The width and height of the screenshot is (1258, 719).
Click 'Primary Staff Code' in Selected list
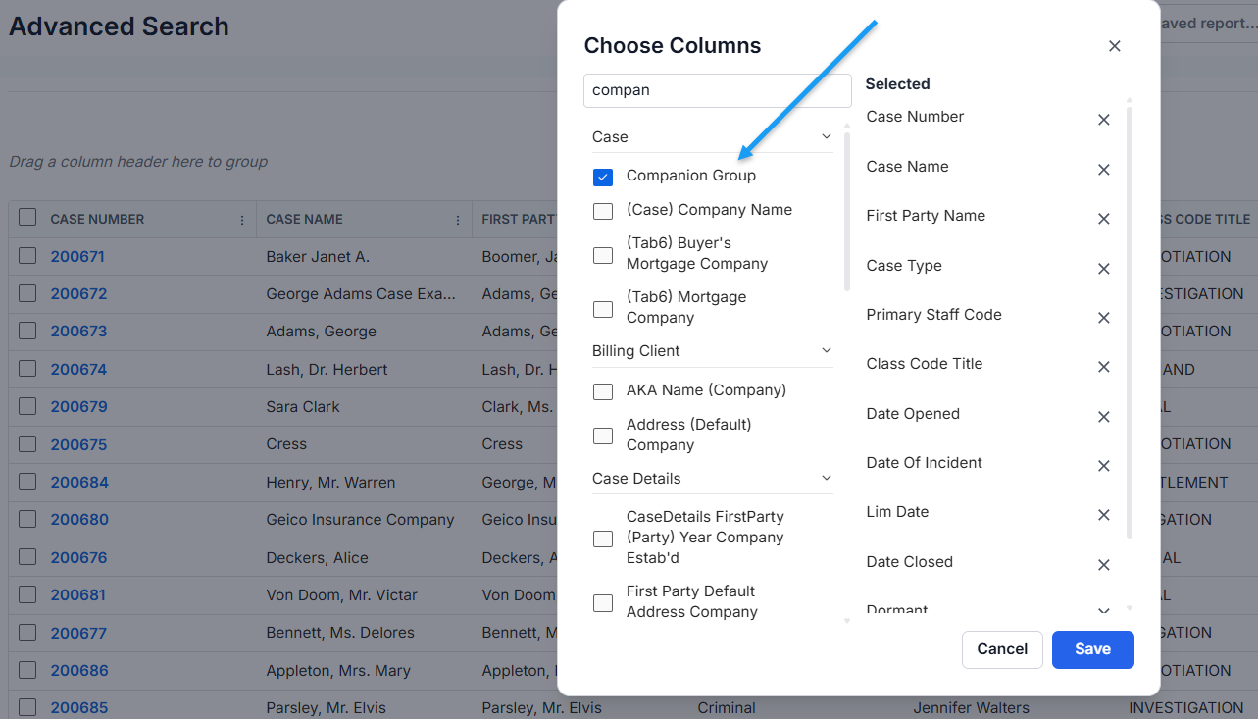[x=933, y=315]
